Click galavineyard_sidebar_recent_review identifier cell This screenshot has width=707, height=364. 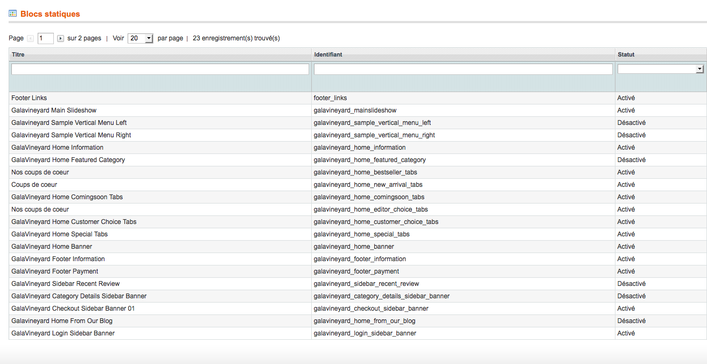(366, 284)
